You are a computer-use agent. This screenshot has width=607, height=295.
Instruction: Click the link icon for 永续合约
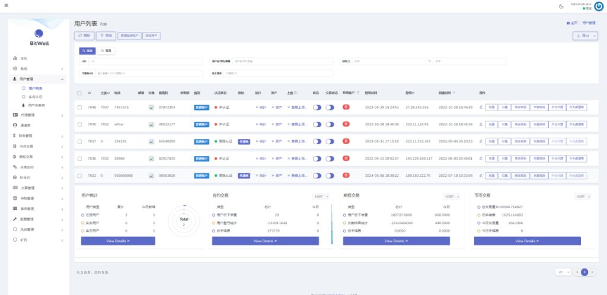[x=15, y=167]
